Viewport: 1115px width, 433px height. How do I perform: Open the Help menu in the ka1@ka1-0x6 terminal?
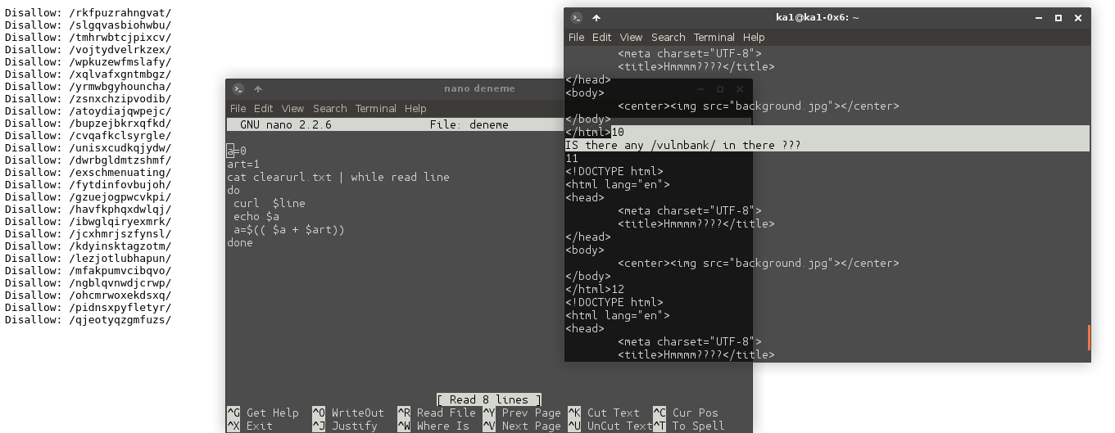(754, 37)
